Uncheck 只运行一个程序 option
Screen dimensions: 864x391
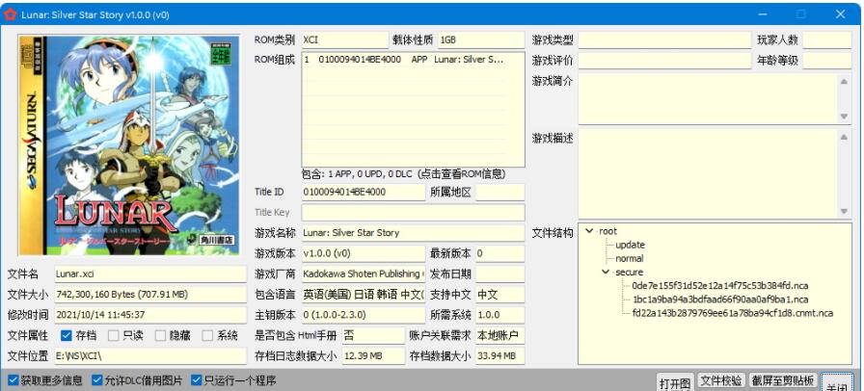coord(197,380)
